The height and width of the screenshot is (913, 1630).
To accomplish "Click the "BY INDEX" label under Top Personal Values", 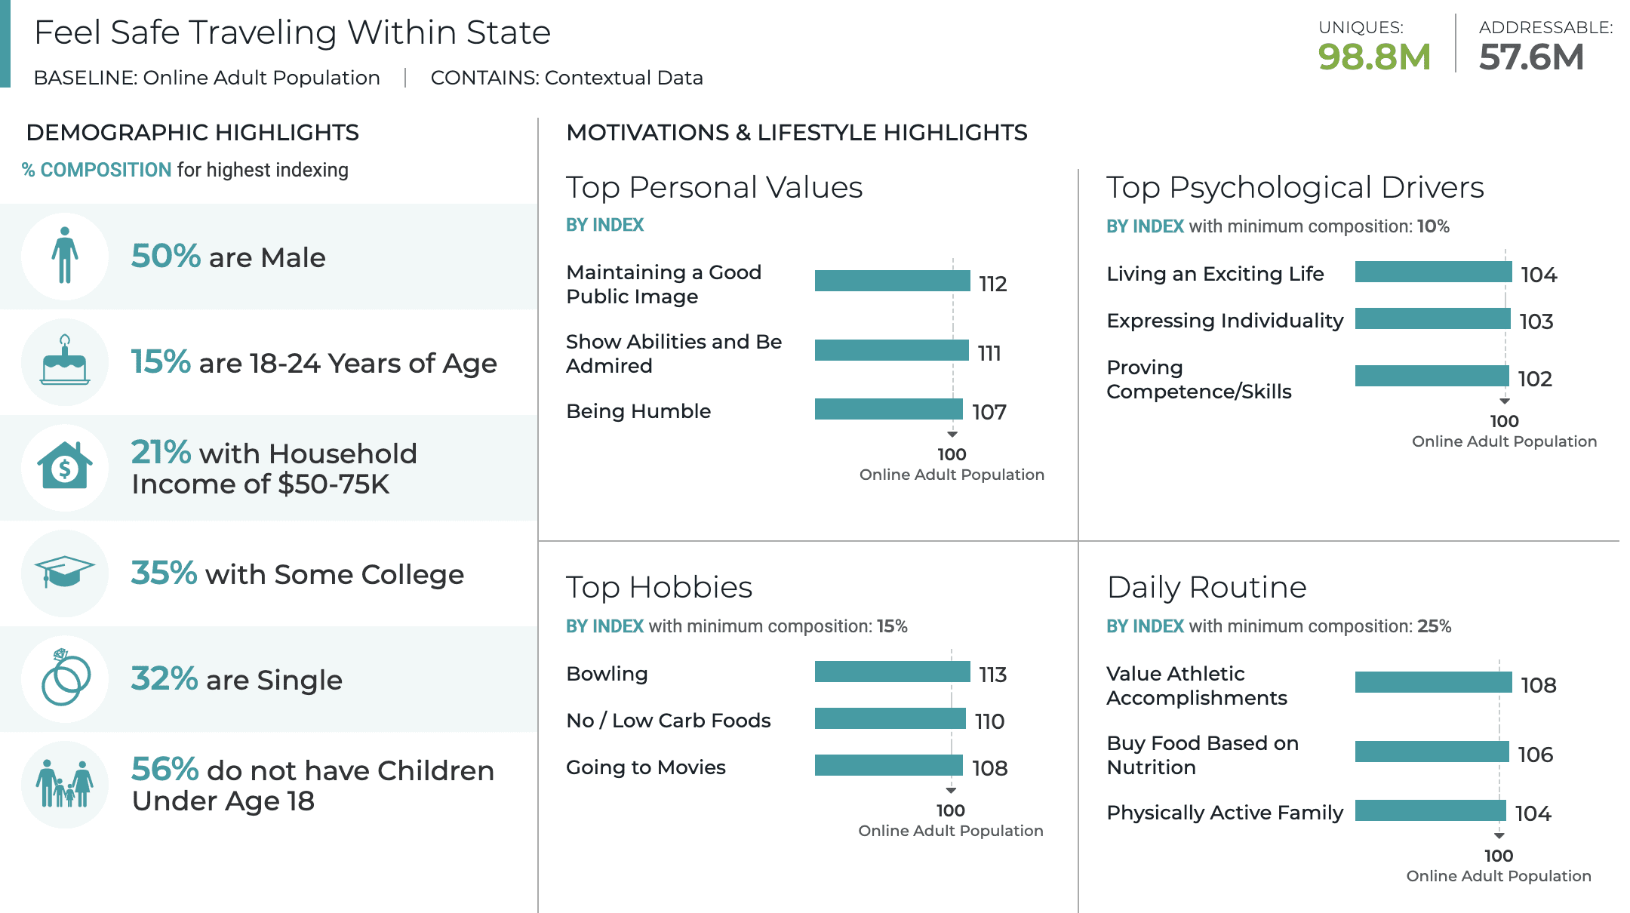I will (x=604, y=225).
